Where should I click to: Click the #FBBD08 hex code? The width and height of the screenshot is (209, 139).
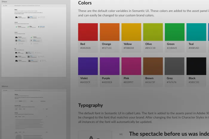coord(129,48)
